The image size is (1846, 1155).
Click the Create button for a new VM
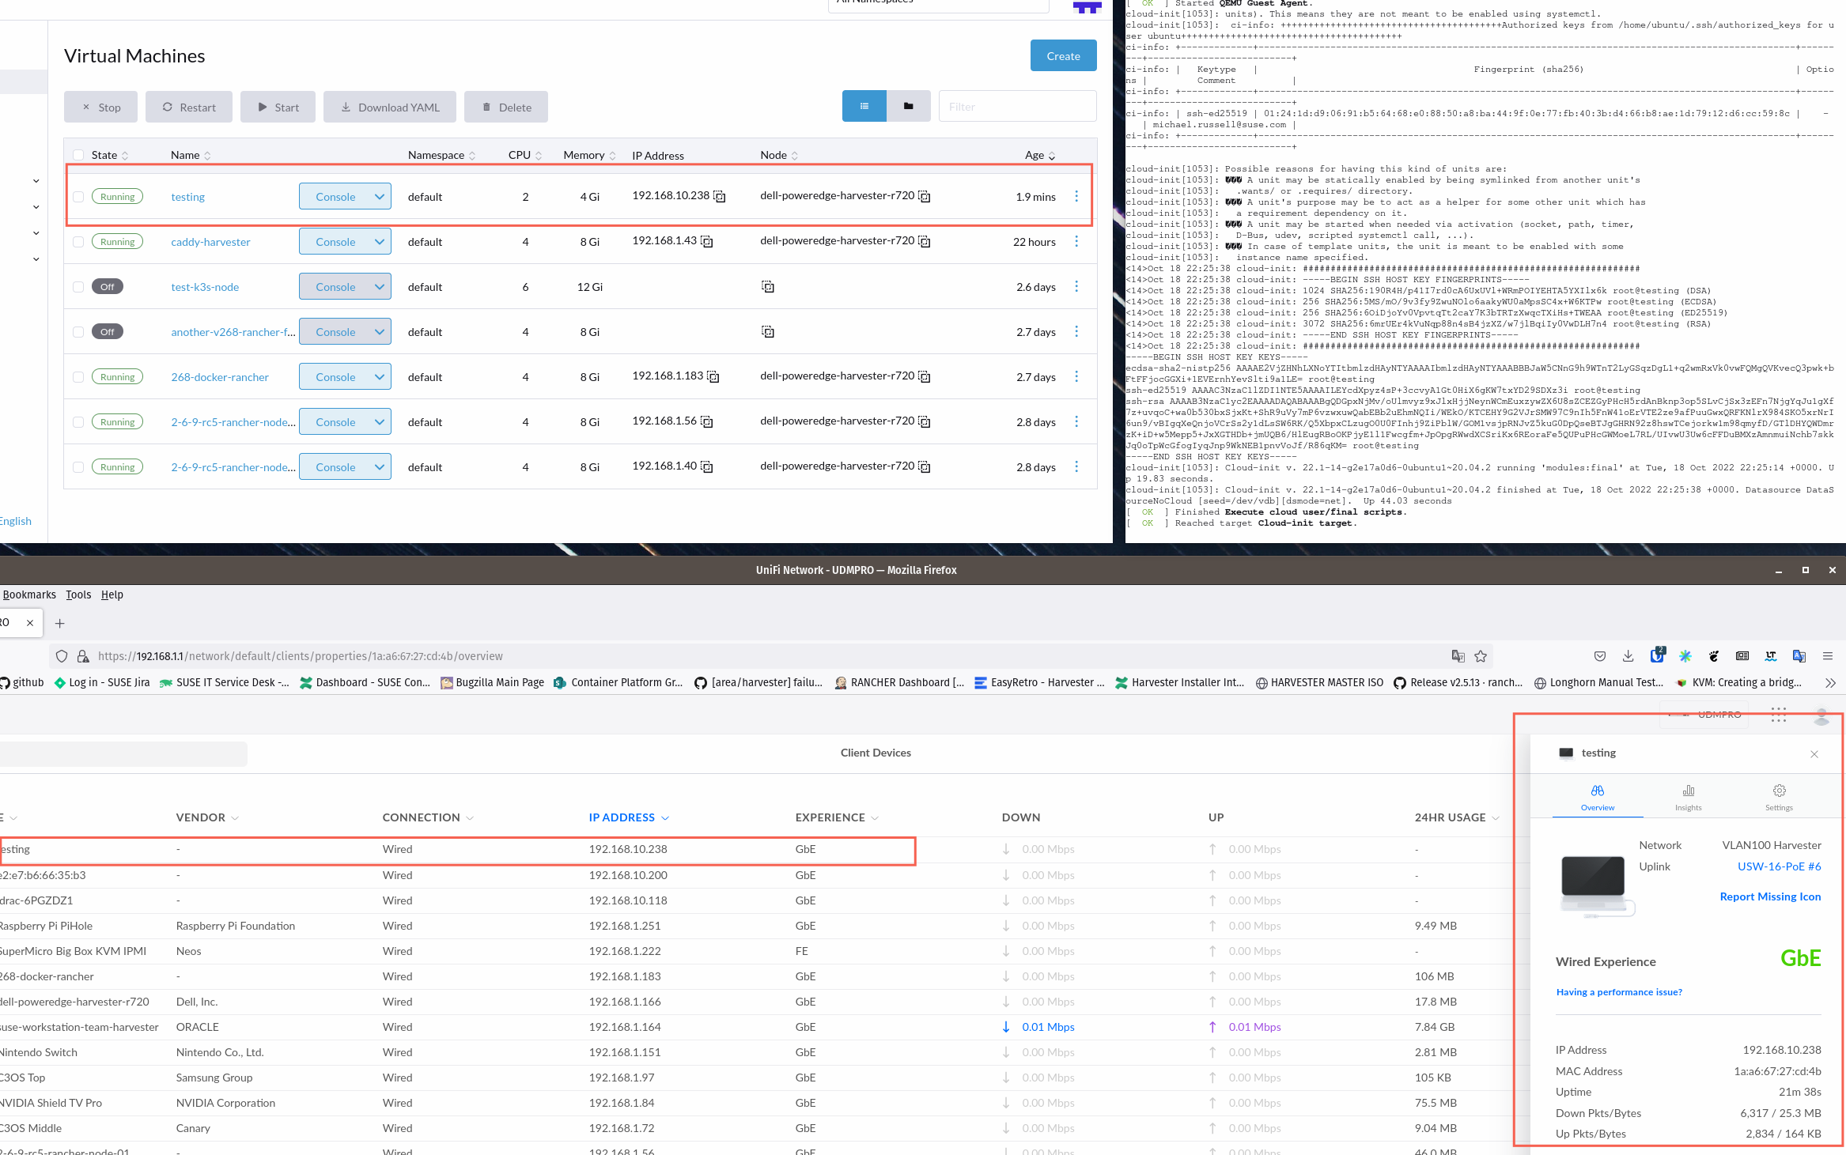[1063, 55]
